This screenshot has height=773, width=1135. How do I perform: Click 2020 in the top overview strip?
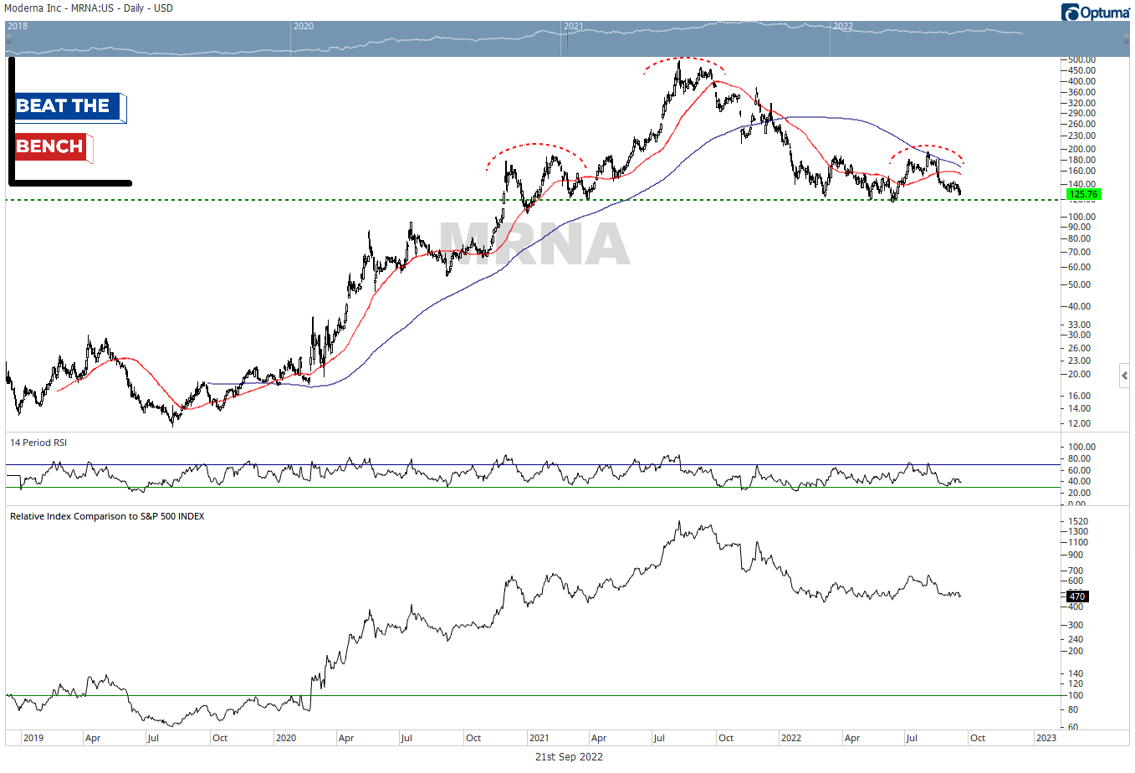point(304,26)
